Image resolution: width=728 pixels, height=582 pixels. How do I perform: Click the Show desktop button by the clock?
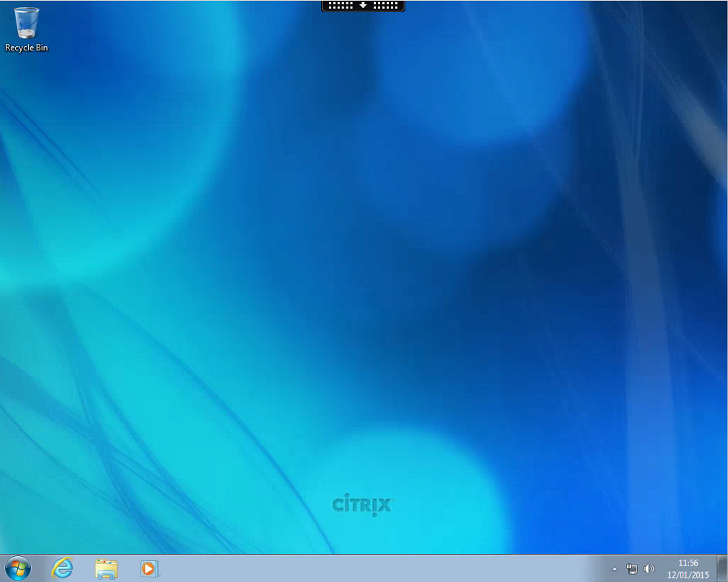[x=722, y=568]
